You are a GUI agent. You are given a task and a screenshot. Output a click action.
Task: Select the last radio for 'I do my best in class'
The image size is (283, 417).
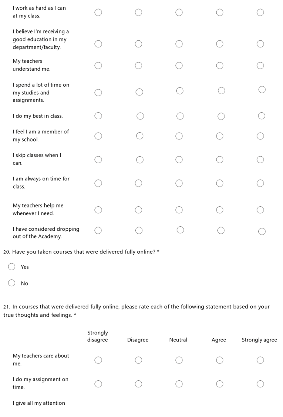click(x=262, y=116)
